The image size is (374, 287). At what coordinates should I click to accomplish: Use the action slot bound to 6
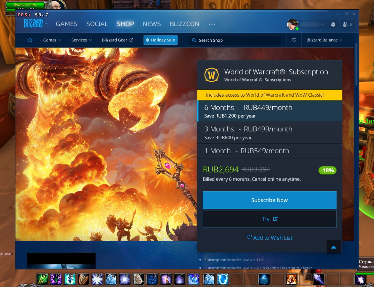pos(166,279)
